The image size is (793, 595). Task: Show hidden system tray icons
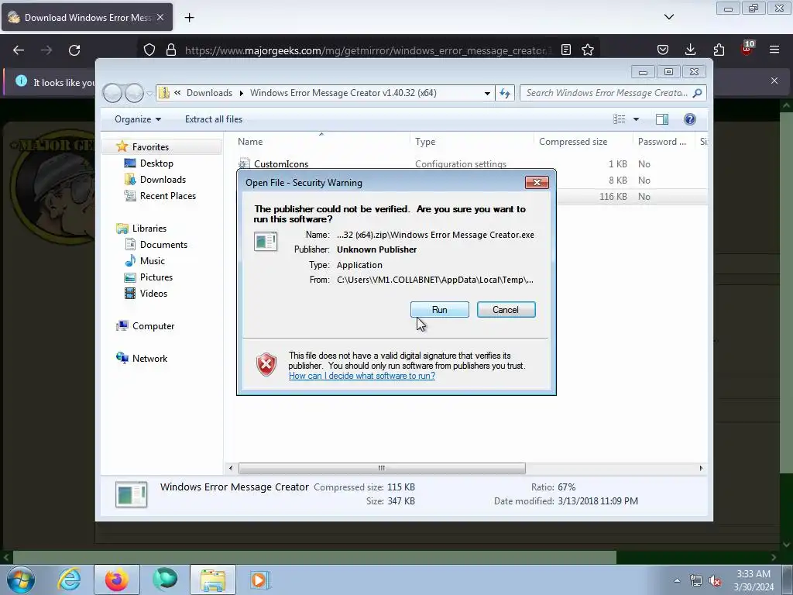(x=677, y=580)
